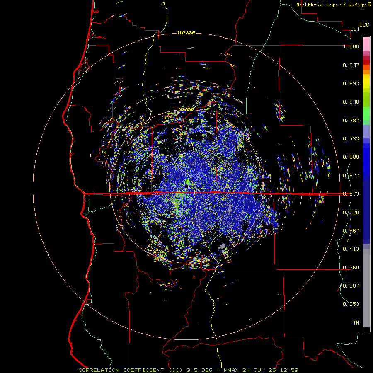
Task: Pick the pink segment atop color bar
Action: pos(366,44)
